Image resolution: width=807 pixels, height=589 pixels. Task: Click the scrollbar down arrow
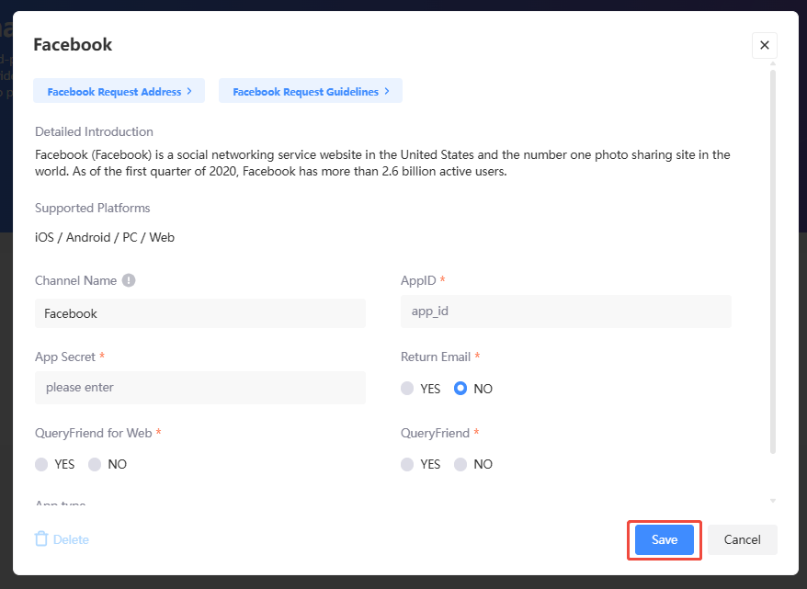(x=773, y=501)
